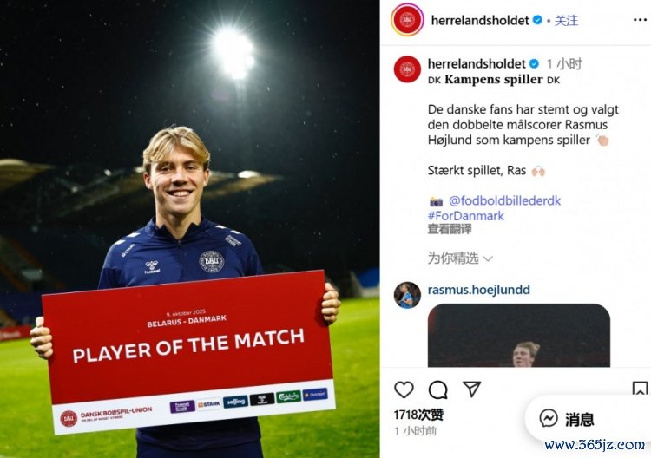Click 查看翻译 to translate caption
Image resolution: width=651 pixels, height=458 pixels.
click(x=450, y=229)
